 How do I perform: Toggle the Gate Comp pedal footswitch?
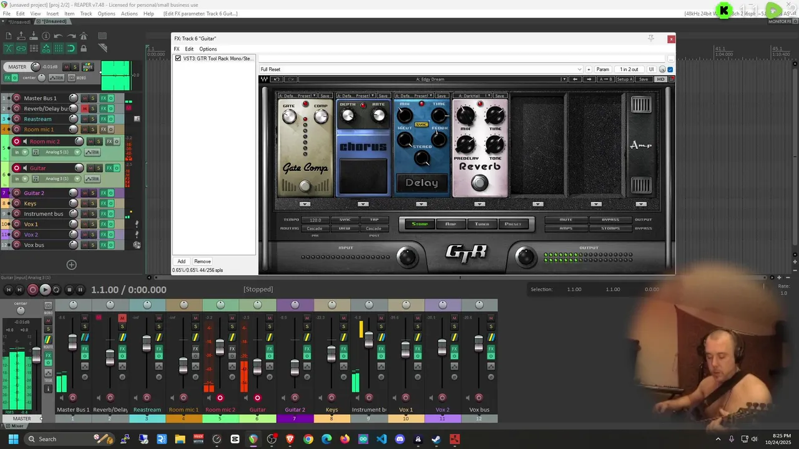click(x=305, y=186)
